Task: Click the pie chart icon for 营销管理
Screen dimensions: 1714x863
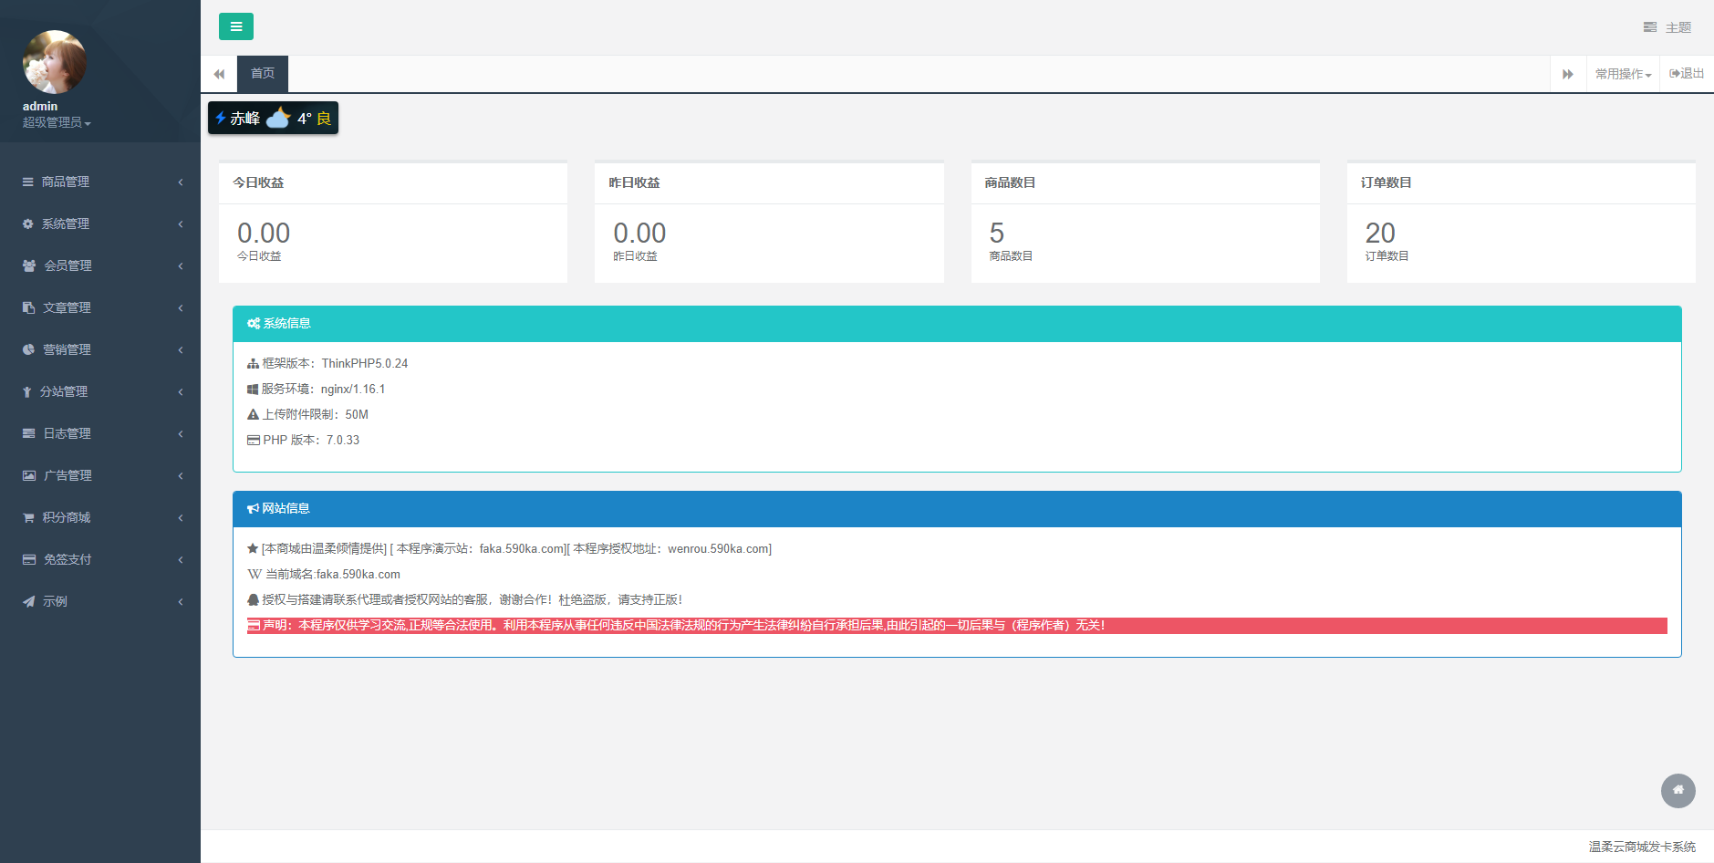Action: 29,349
